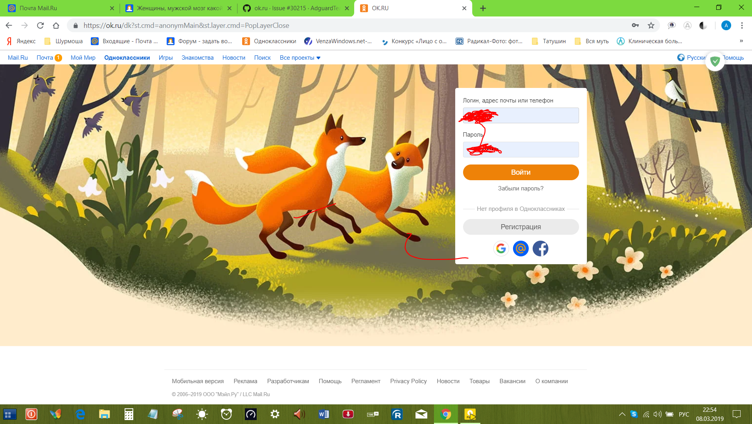Screen dimensions: 752x424
Task: Sign in with the Facebook icon
Action: tap(540, 249)
